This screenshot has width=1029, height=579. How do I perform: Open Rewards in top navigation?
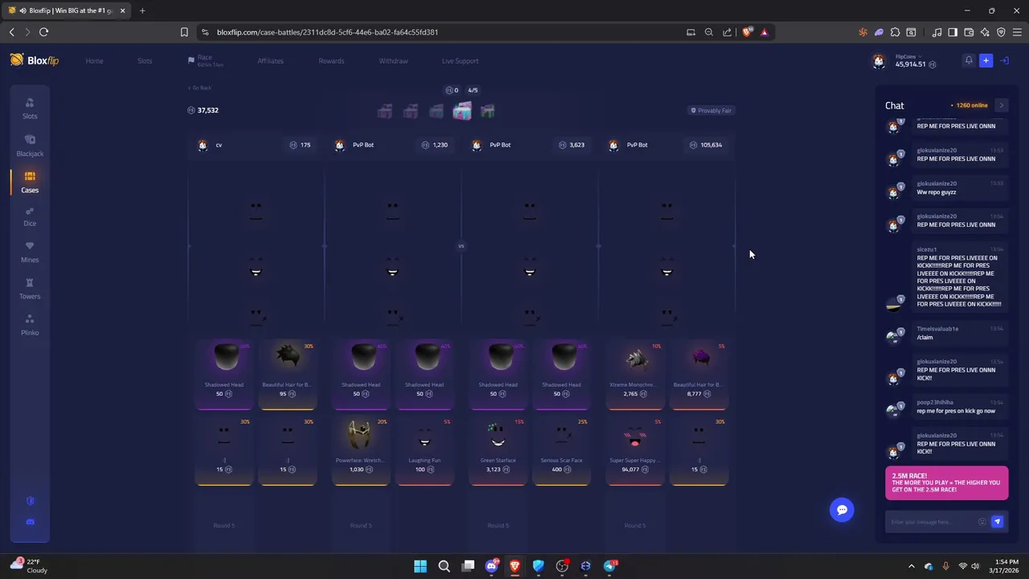pyautogui.click(x=331, y=61)
